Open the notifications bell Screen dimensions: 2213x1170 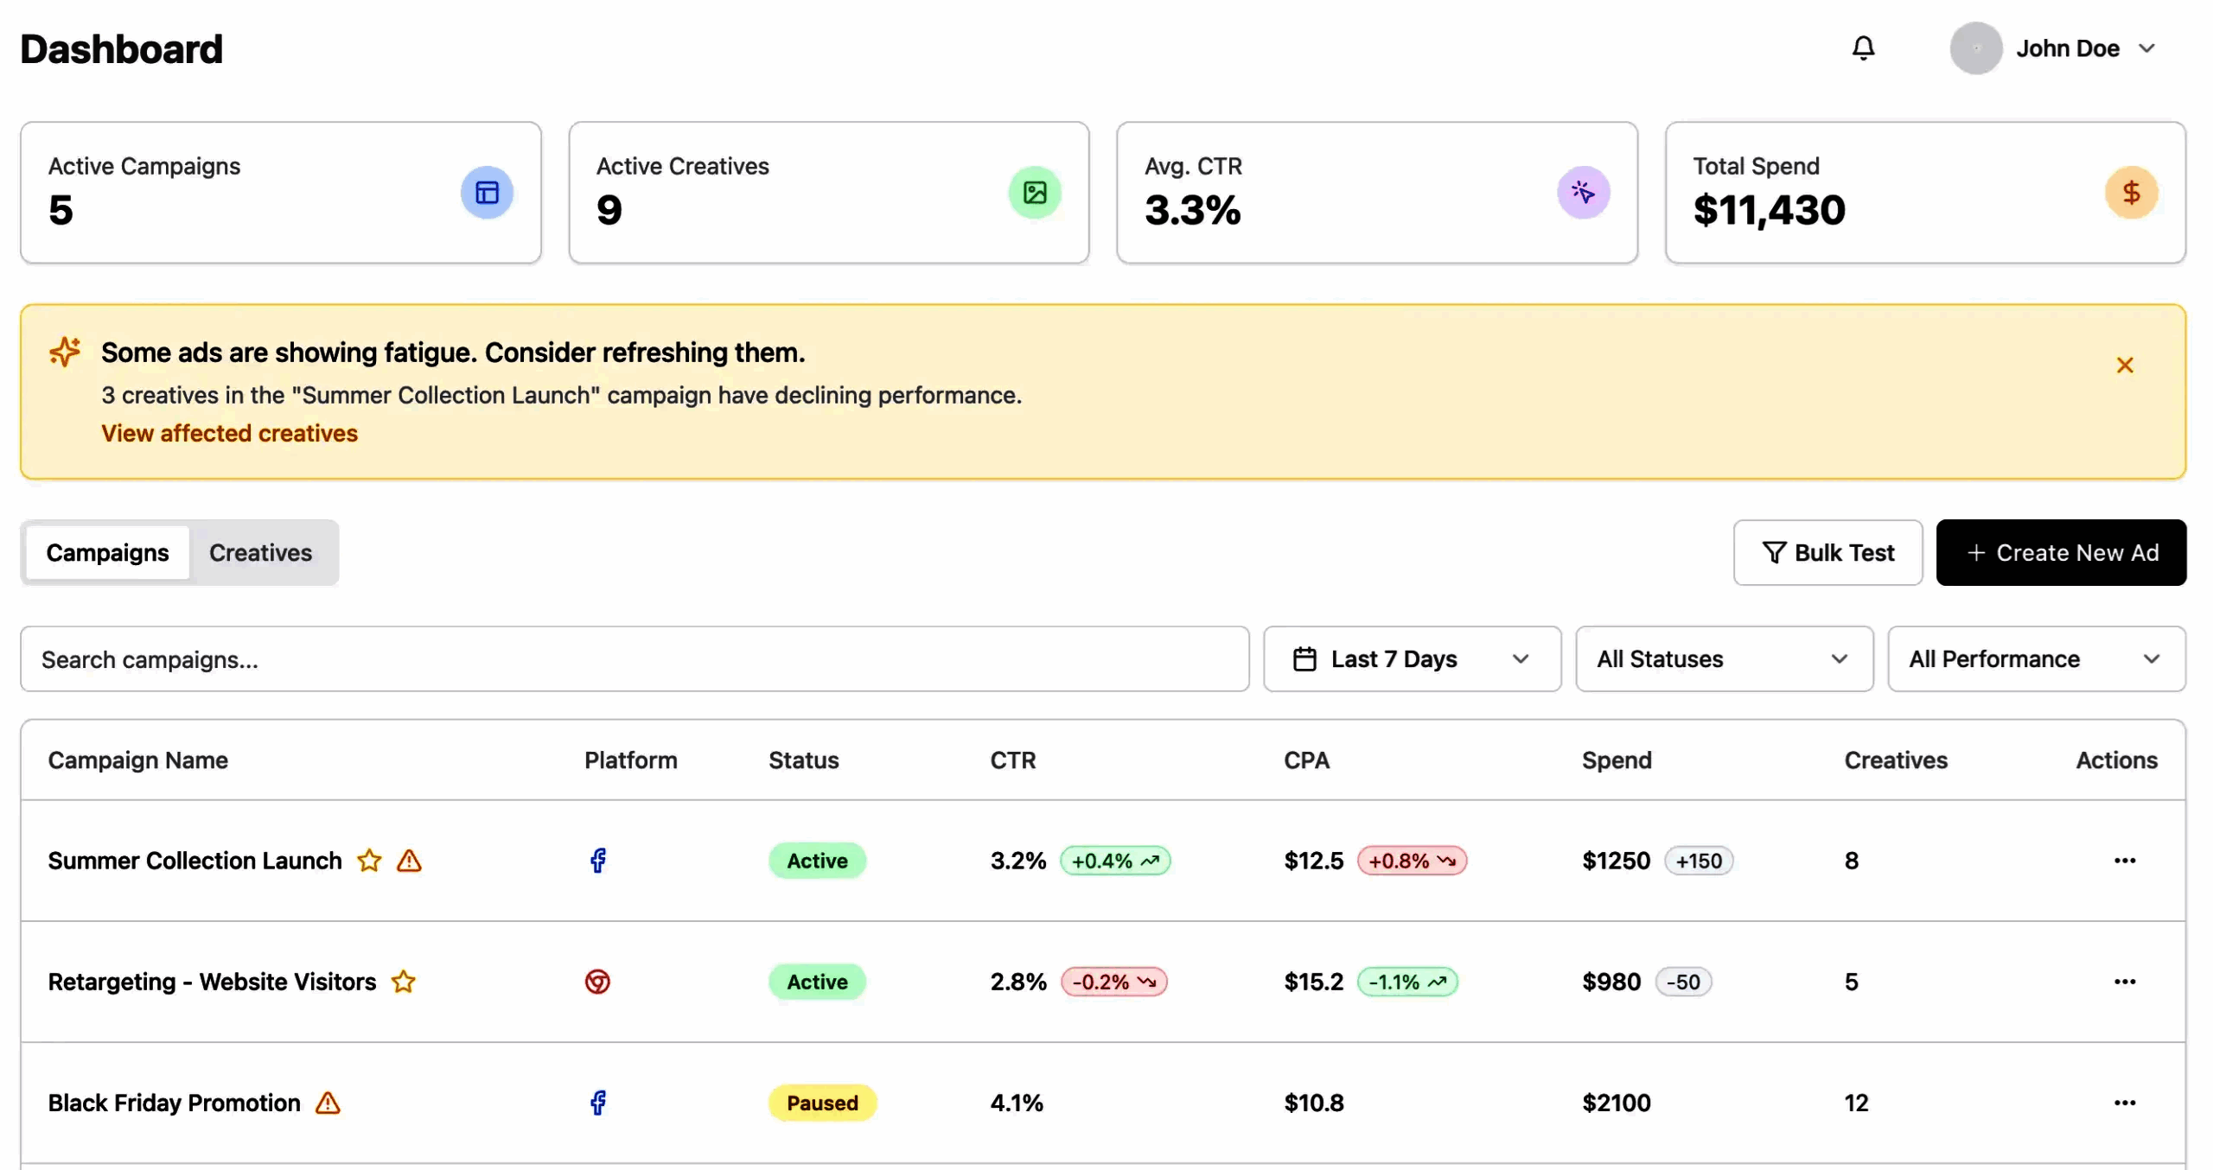[1863, 48]
